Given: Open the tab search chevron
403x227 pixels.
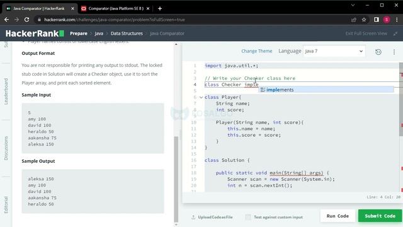Looking at the screenshot, I should click(x=353, y=5).
